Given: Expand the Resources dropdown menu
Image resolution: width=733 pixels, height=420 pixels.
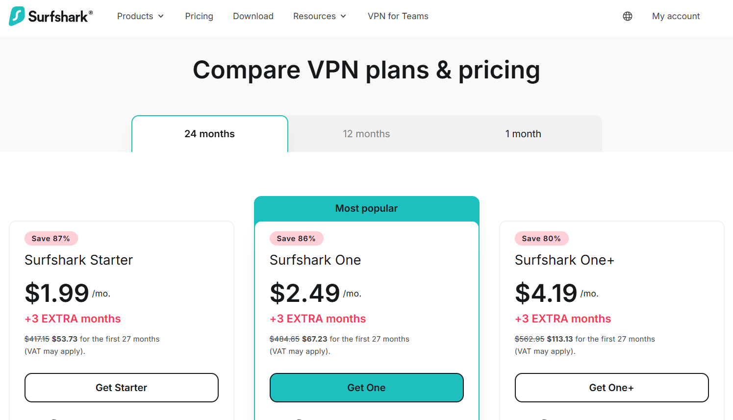Looking at the screenshot, I should [319, 16].
